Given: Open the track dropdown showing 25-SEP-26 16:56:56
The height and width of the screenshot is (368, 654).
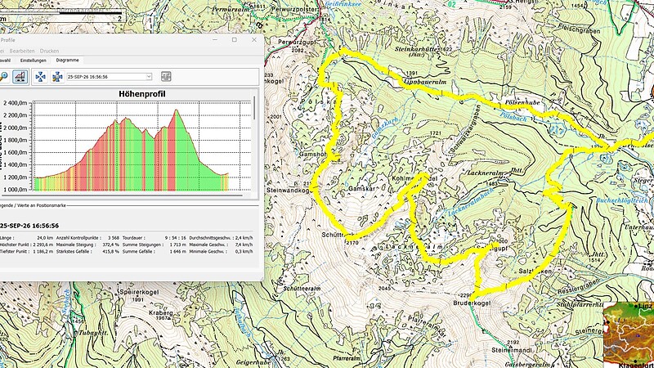Looking at the screenshot, I should click(110, 77).
